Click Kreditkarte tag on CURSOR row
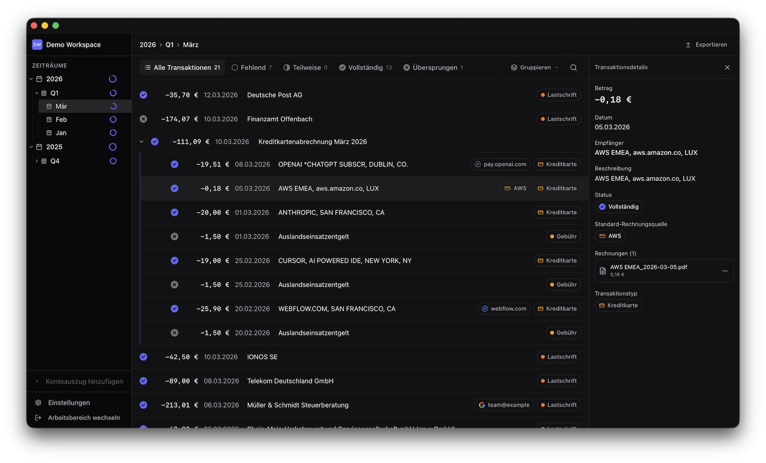Screen dimensions: 766x463 click(557, 261)
